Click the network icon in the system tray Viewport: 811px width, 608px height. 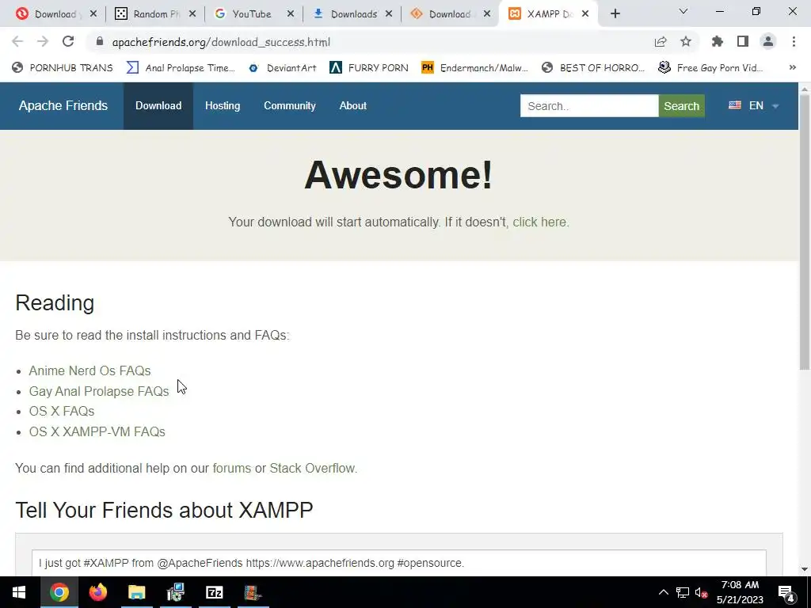[683, 592]
